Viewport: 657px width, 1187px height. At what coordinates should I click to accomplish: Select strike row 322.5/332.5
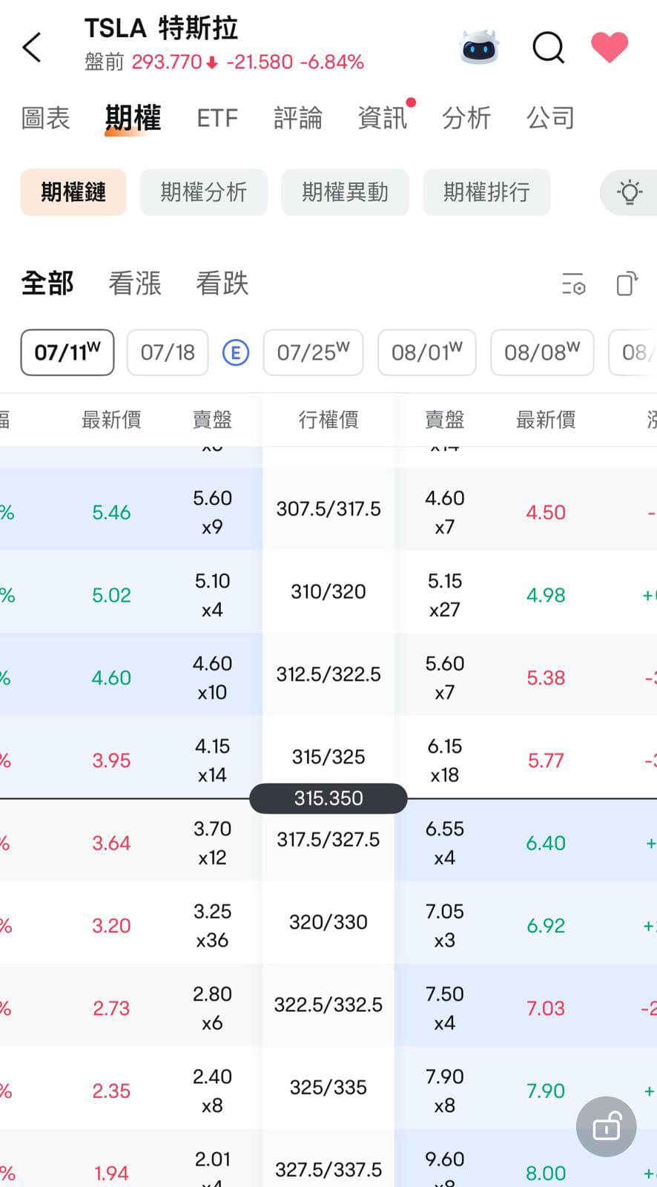coord(328,1005)
